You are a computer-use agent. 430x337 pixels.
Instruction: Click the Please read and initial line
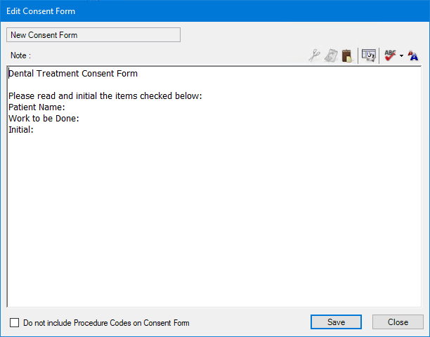(x=105, y=96)
